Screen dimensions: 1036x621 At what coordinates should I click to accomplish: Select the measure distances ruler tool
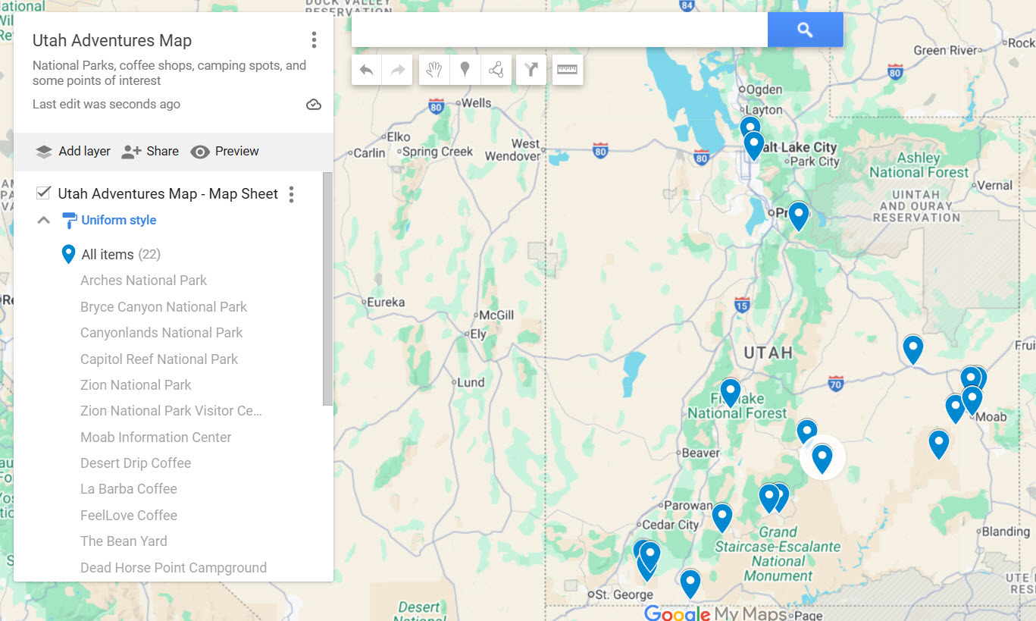tap(568, 70)
